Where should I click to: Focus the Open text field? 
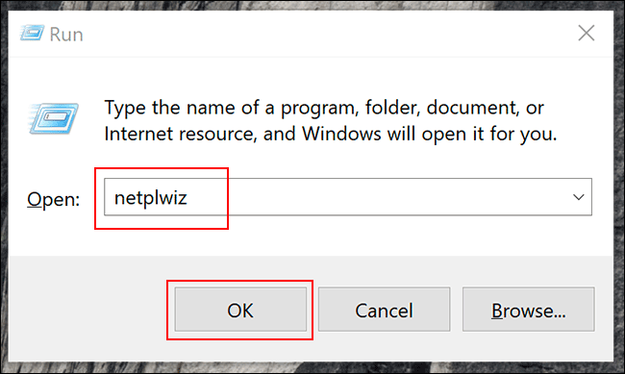click(x=348, y=197)
